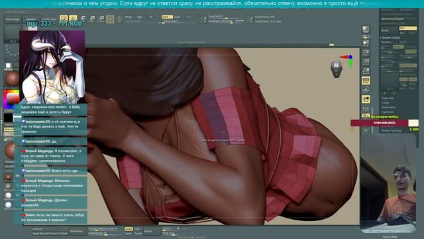The width and height of the screenshot is (424, 239).
Task: Toggle Local transformations icon
Action: 366,99
